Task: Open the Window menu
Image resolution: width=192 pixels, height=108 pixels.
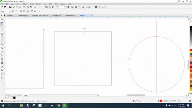Action: click(x=63, y=4)
